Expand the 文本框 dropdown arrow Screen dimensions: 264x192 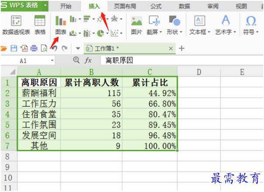209,32
